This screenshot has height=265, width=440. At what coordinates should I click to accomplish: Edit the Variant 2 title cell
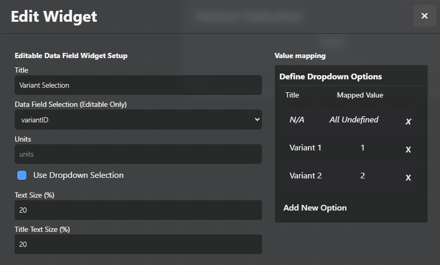pos(306,176)
